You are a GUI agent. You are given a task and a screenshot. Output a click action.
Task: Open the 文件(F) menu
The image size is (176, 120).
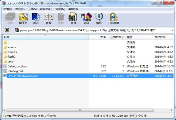point(8,9)
